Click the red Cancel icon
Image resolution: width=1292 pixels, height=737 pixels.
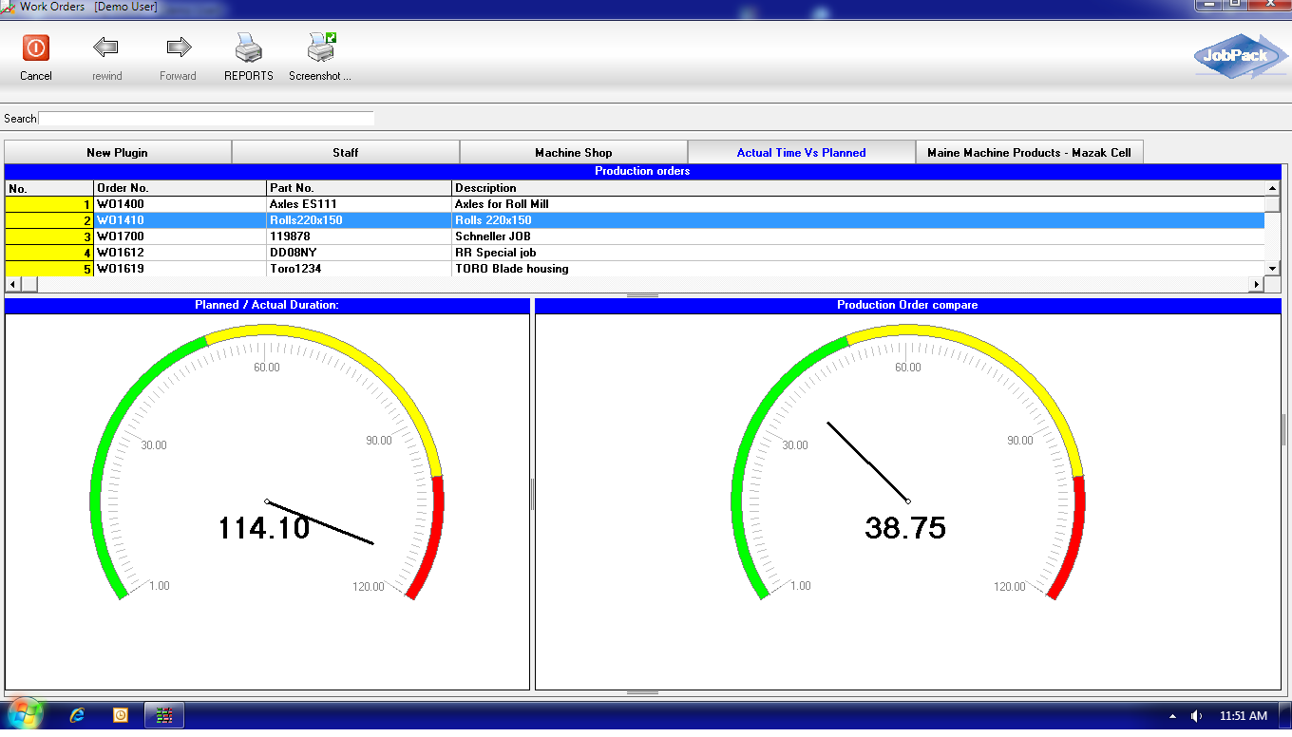(x=36, y=48)
